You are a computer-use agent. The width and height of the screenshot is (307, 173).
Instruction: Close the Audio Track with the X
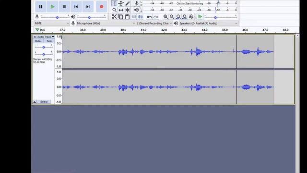[x=35, y=37]
